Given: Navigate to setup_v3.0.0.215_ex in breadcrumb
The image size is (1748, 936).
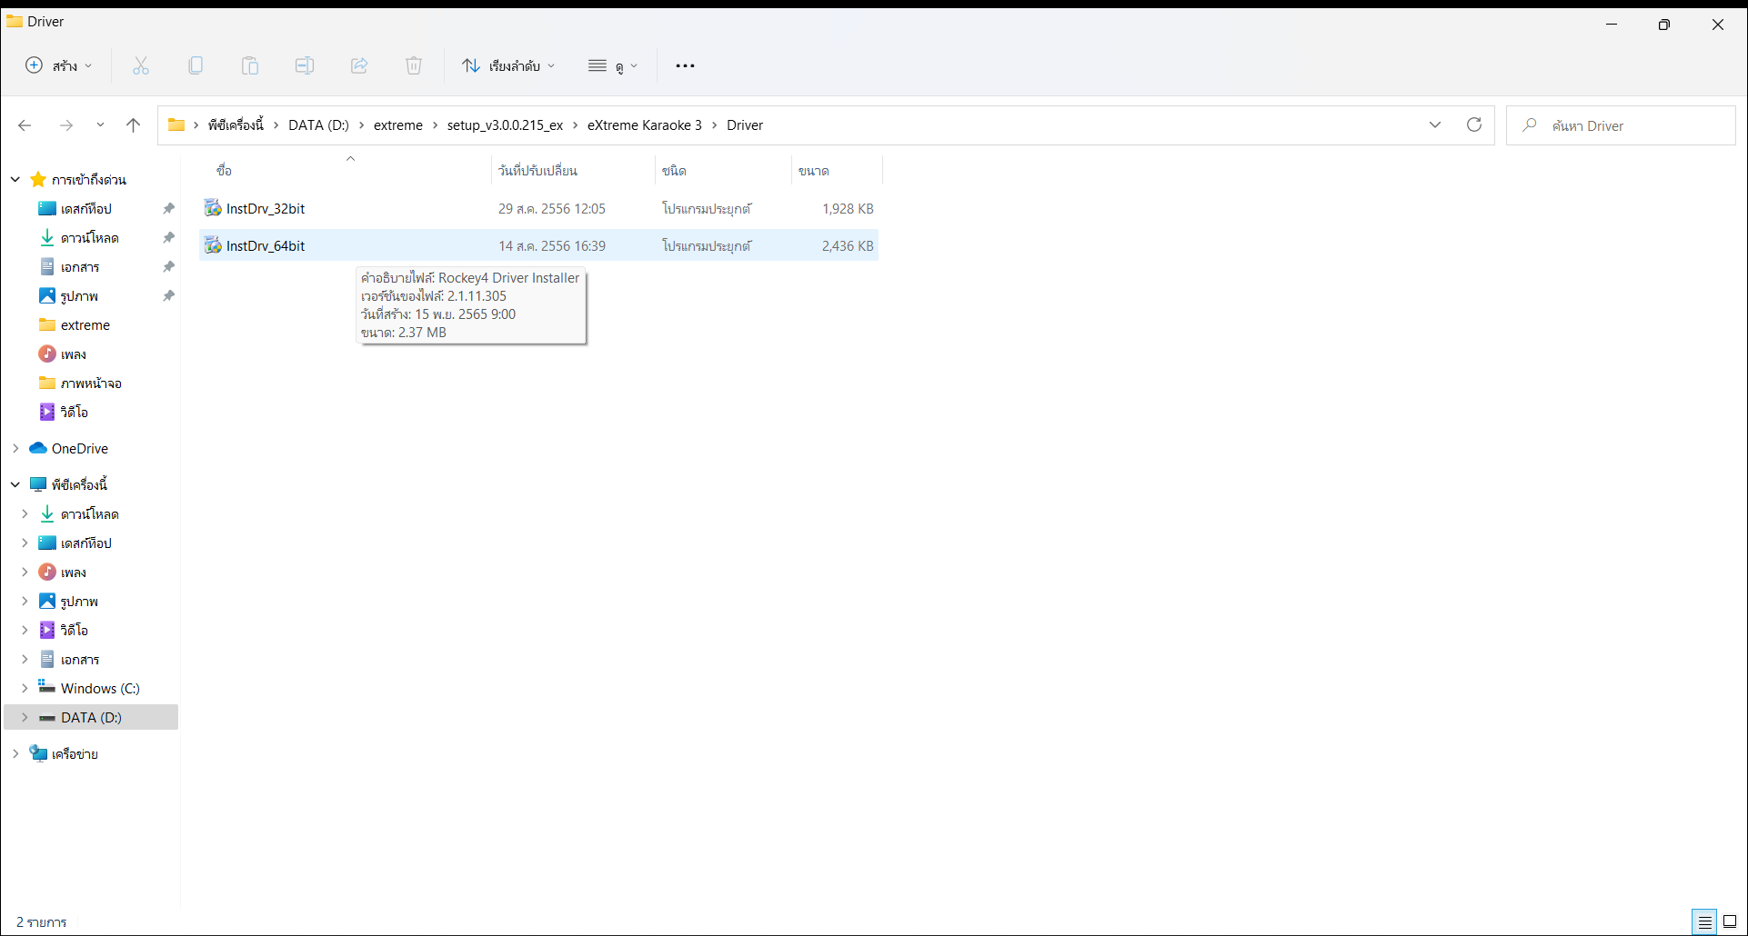Looking at the screenshot, I should tap(505, 124).
